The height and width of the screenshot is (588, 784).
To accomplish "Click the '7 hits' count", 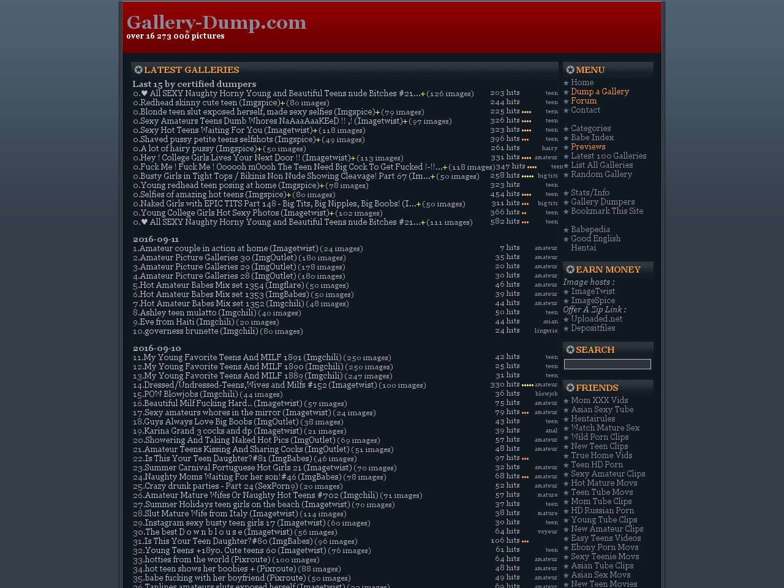I will pos(510,248).
